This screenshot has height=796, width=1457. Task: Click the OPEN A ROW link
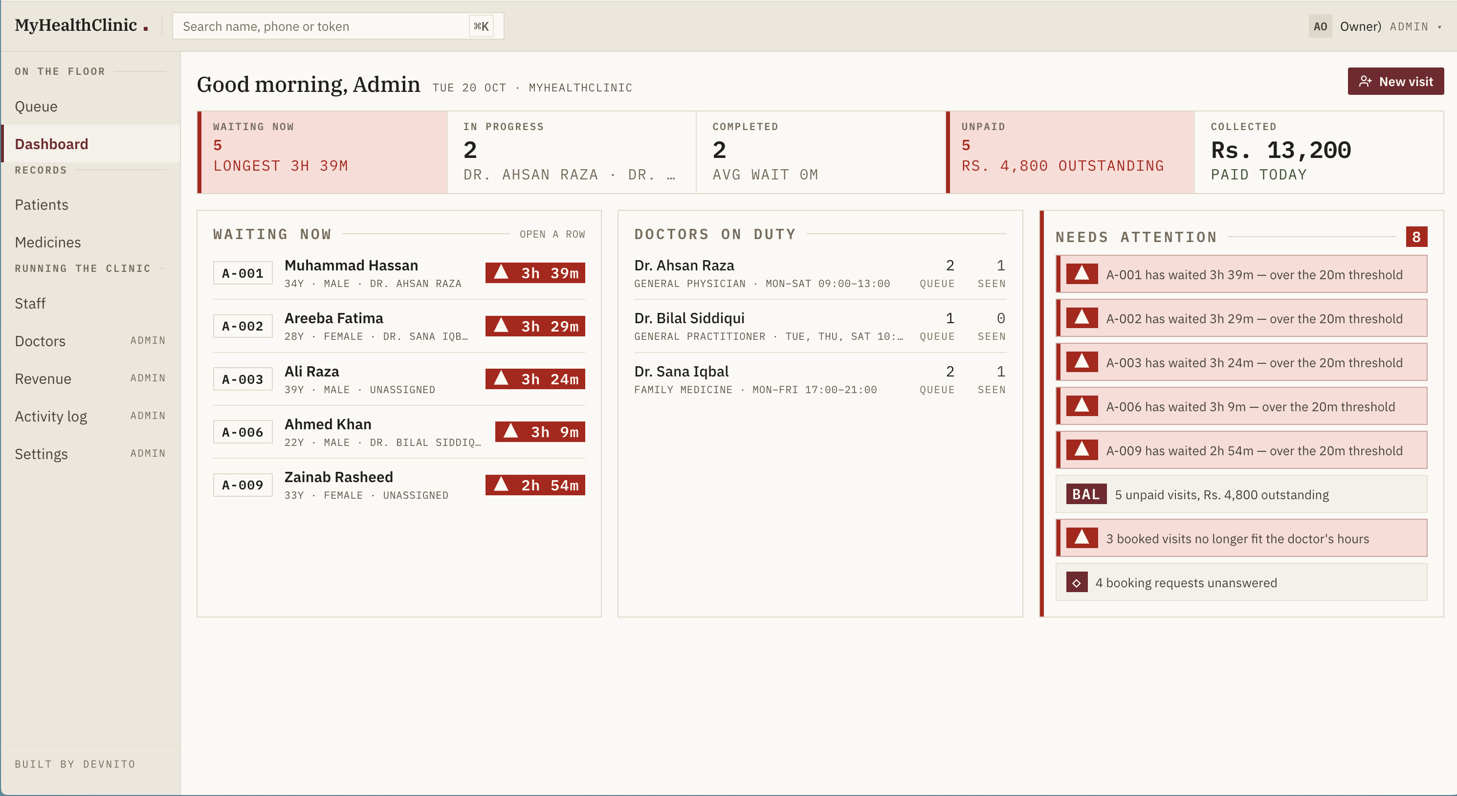(552, 234)
